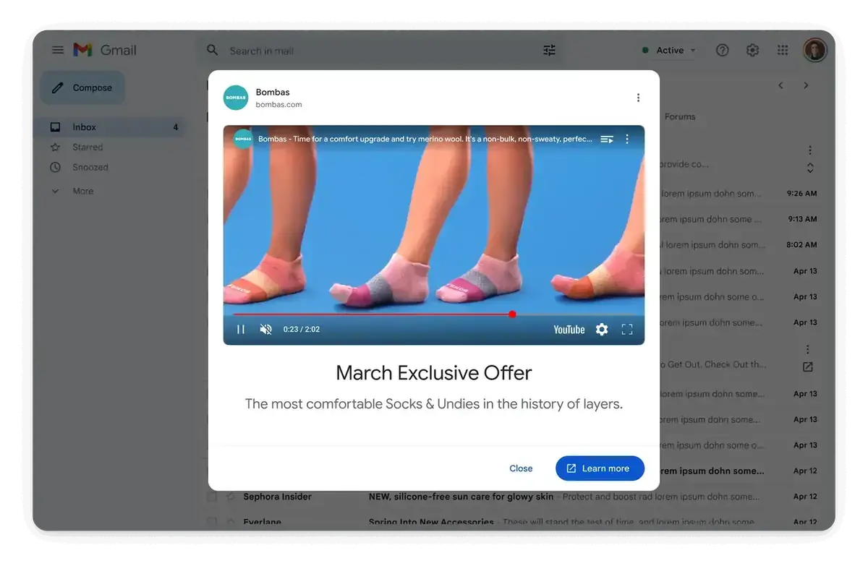
Task: Open the email received at 9:13 AM
Action: [801, 219]
